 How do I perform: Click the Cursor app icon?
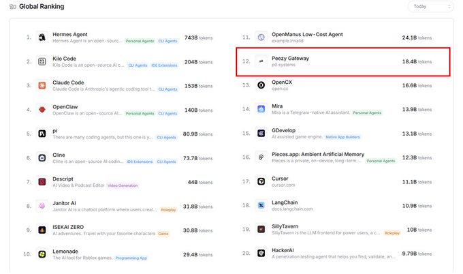click(x=261, y=181)
